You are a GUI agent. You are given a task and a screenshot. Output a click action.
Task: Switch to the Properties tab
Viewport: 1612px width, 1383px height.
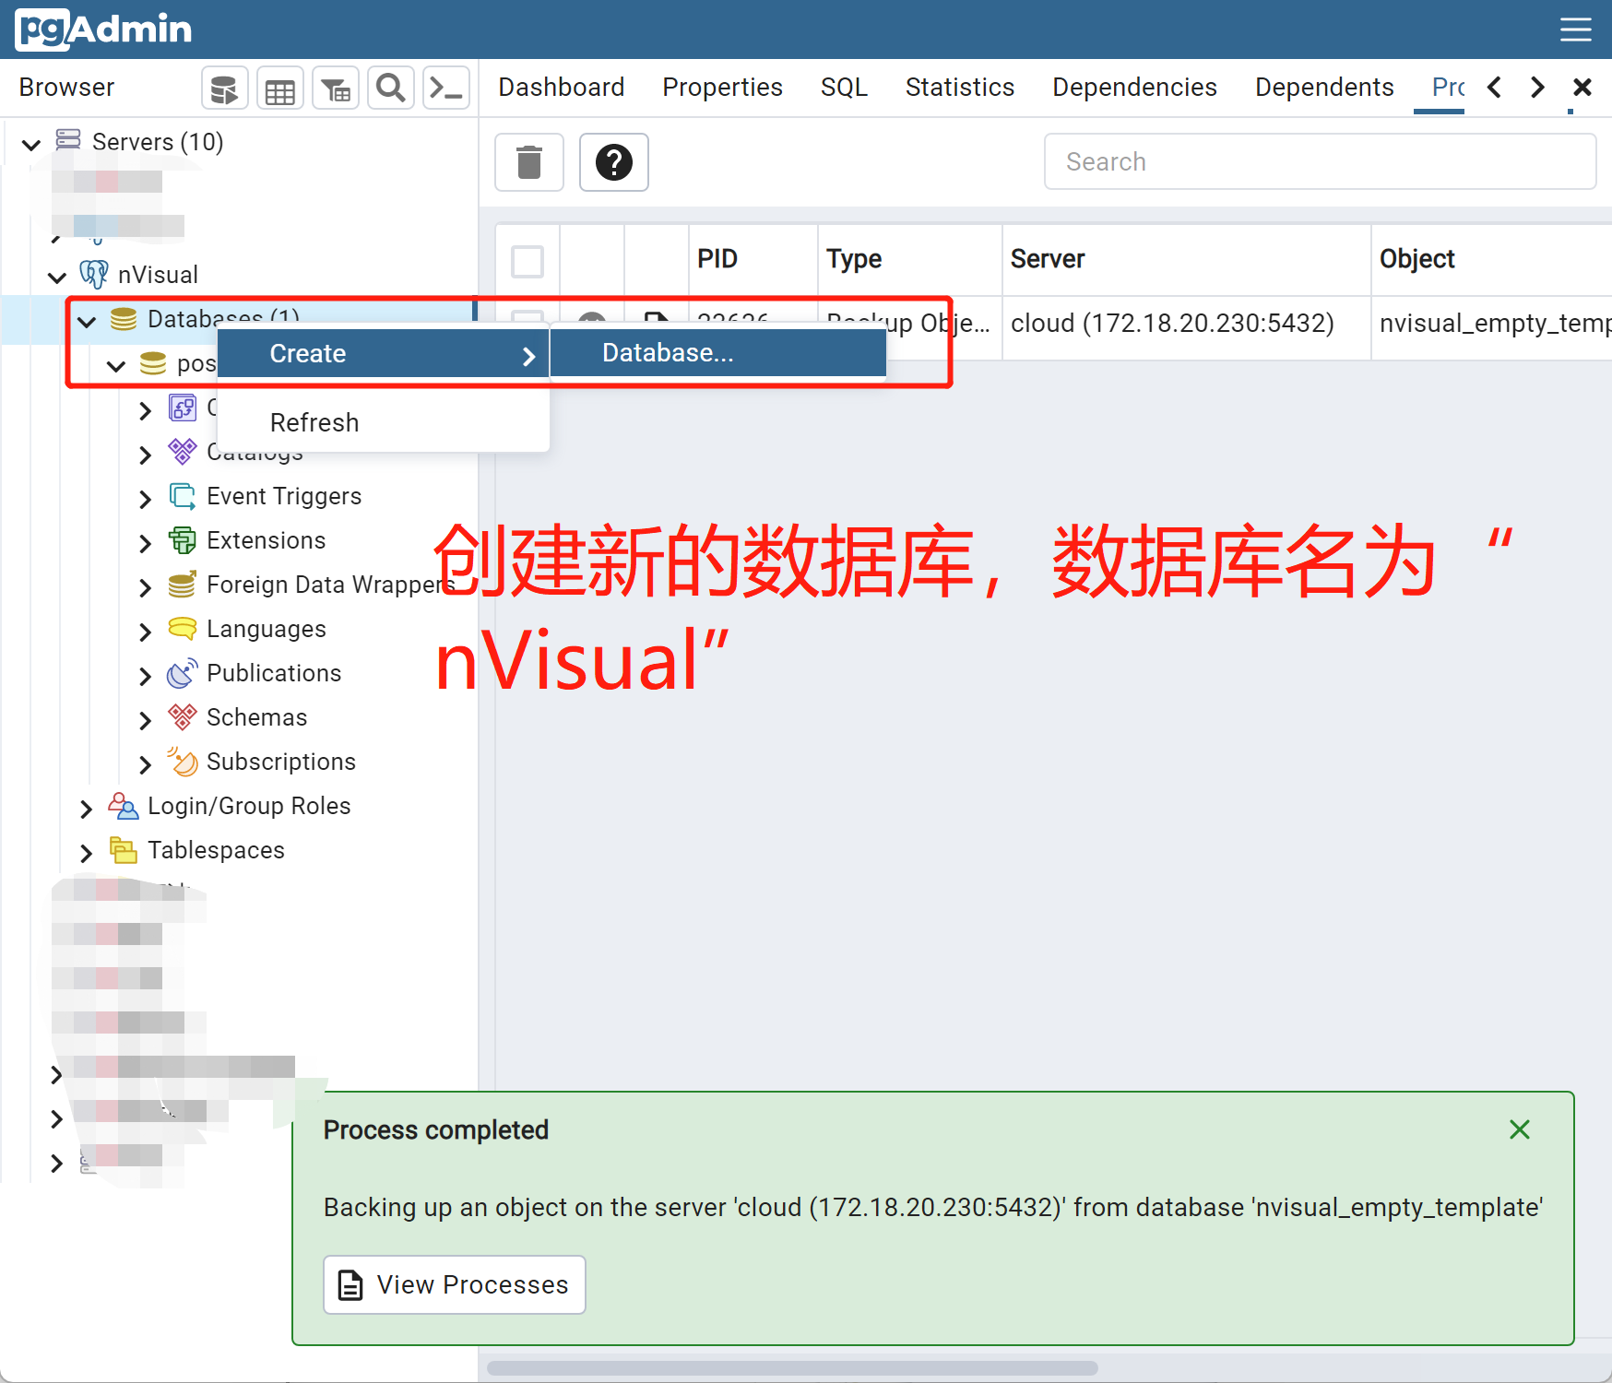coord(722,88)
